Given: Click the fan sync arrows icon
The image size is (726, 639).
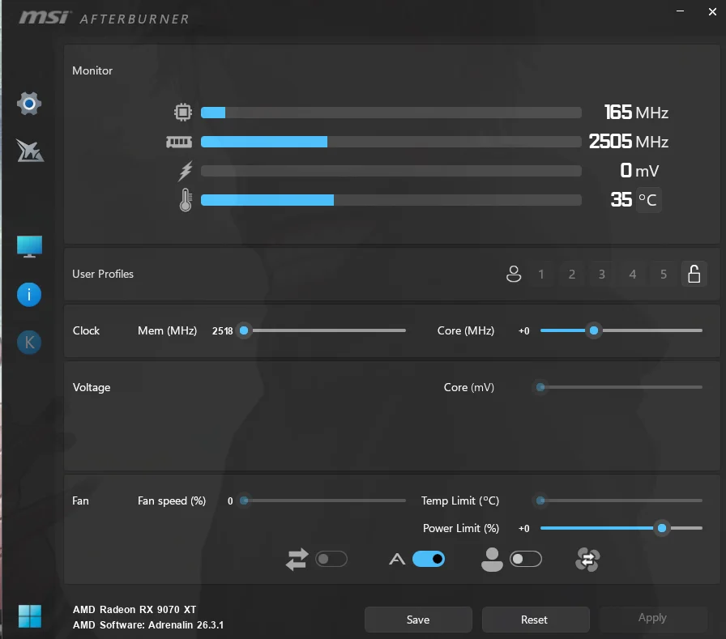Looking at the screenshot, I should [x=297, y=560].
